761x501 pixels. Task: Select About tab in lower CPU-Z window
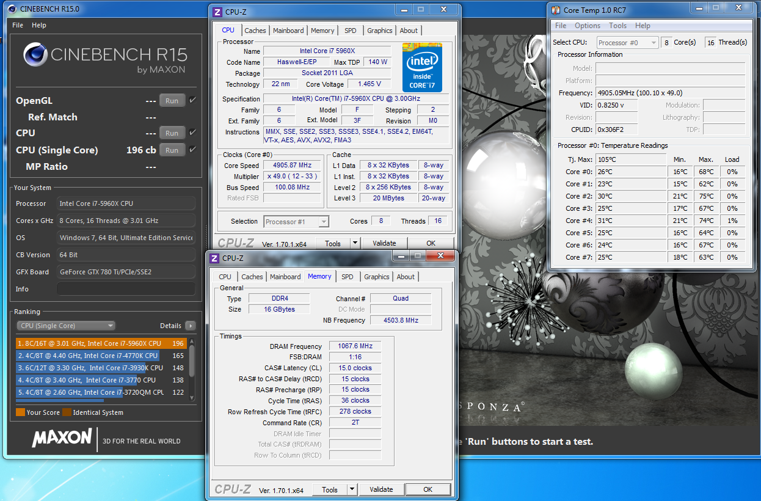click(x=406, y=277)
